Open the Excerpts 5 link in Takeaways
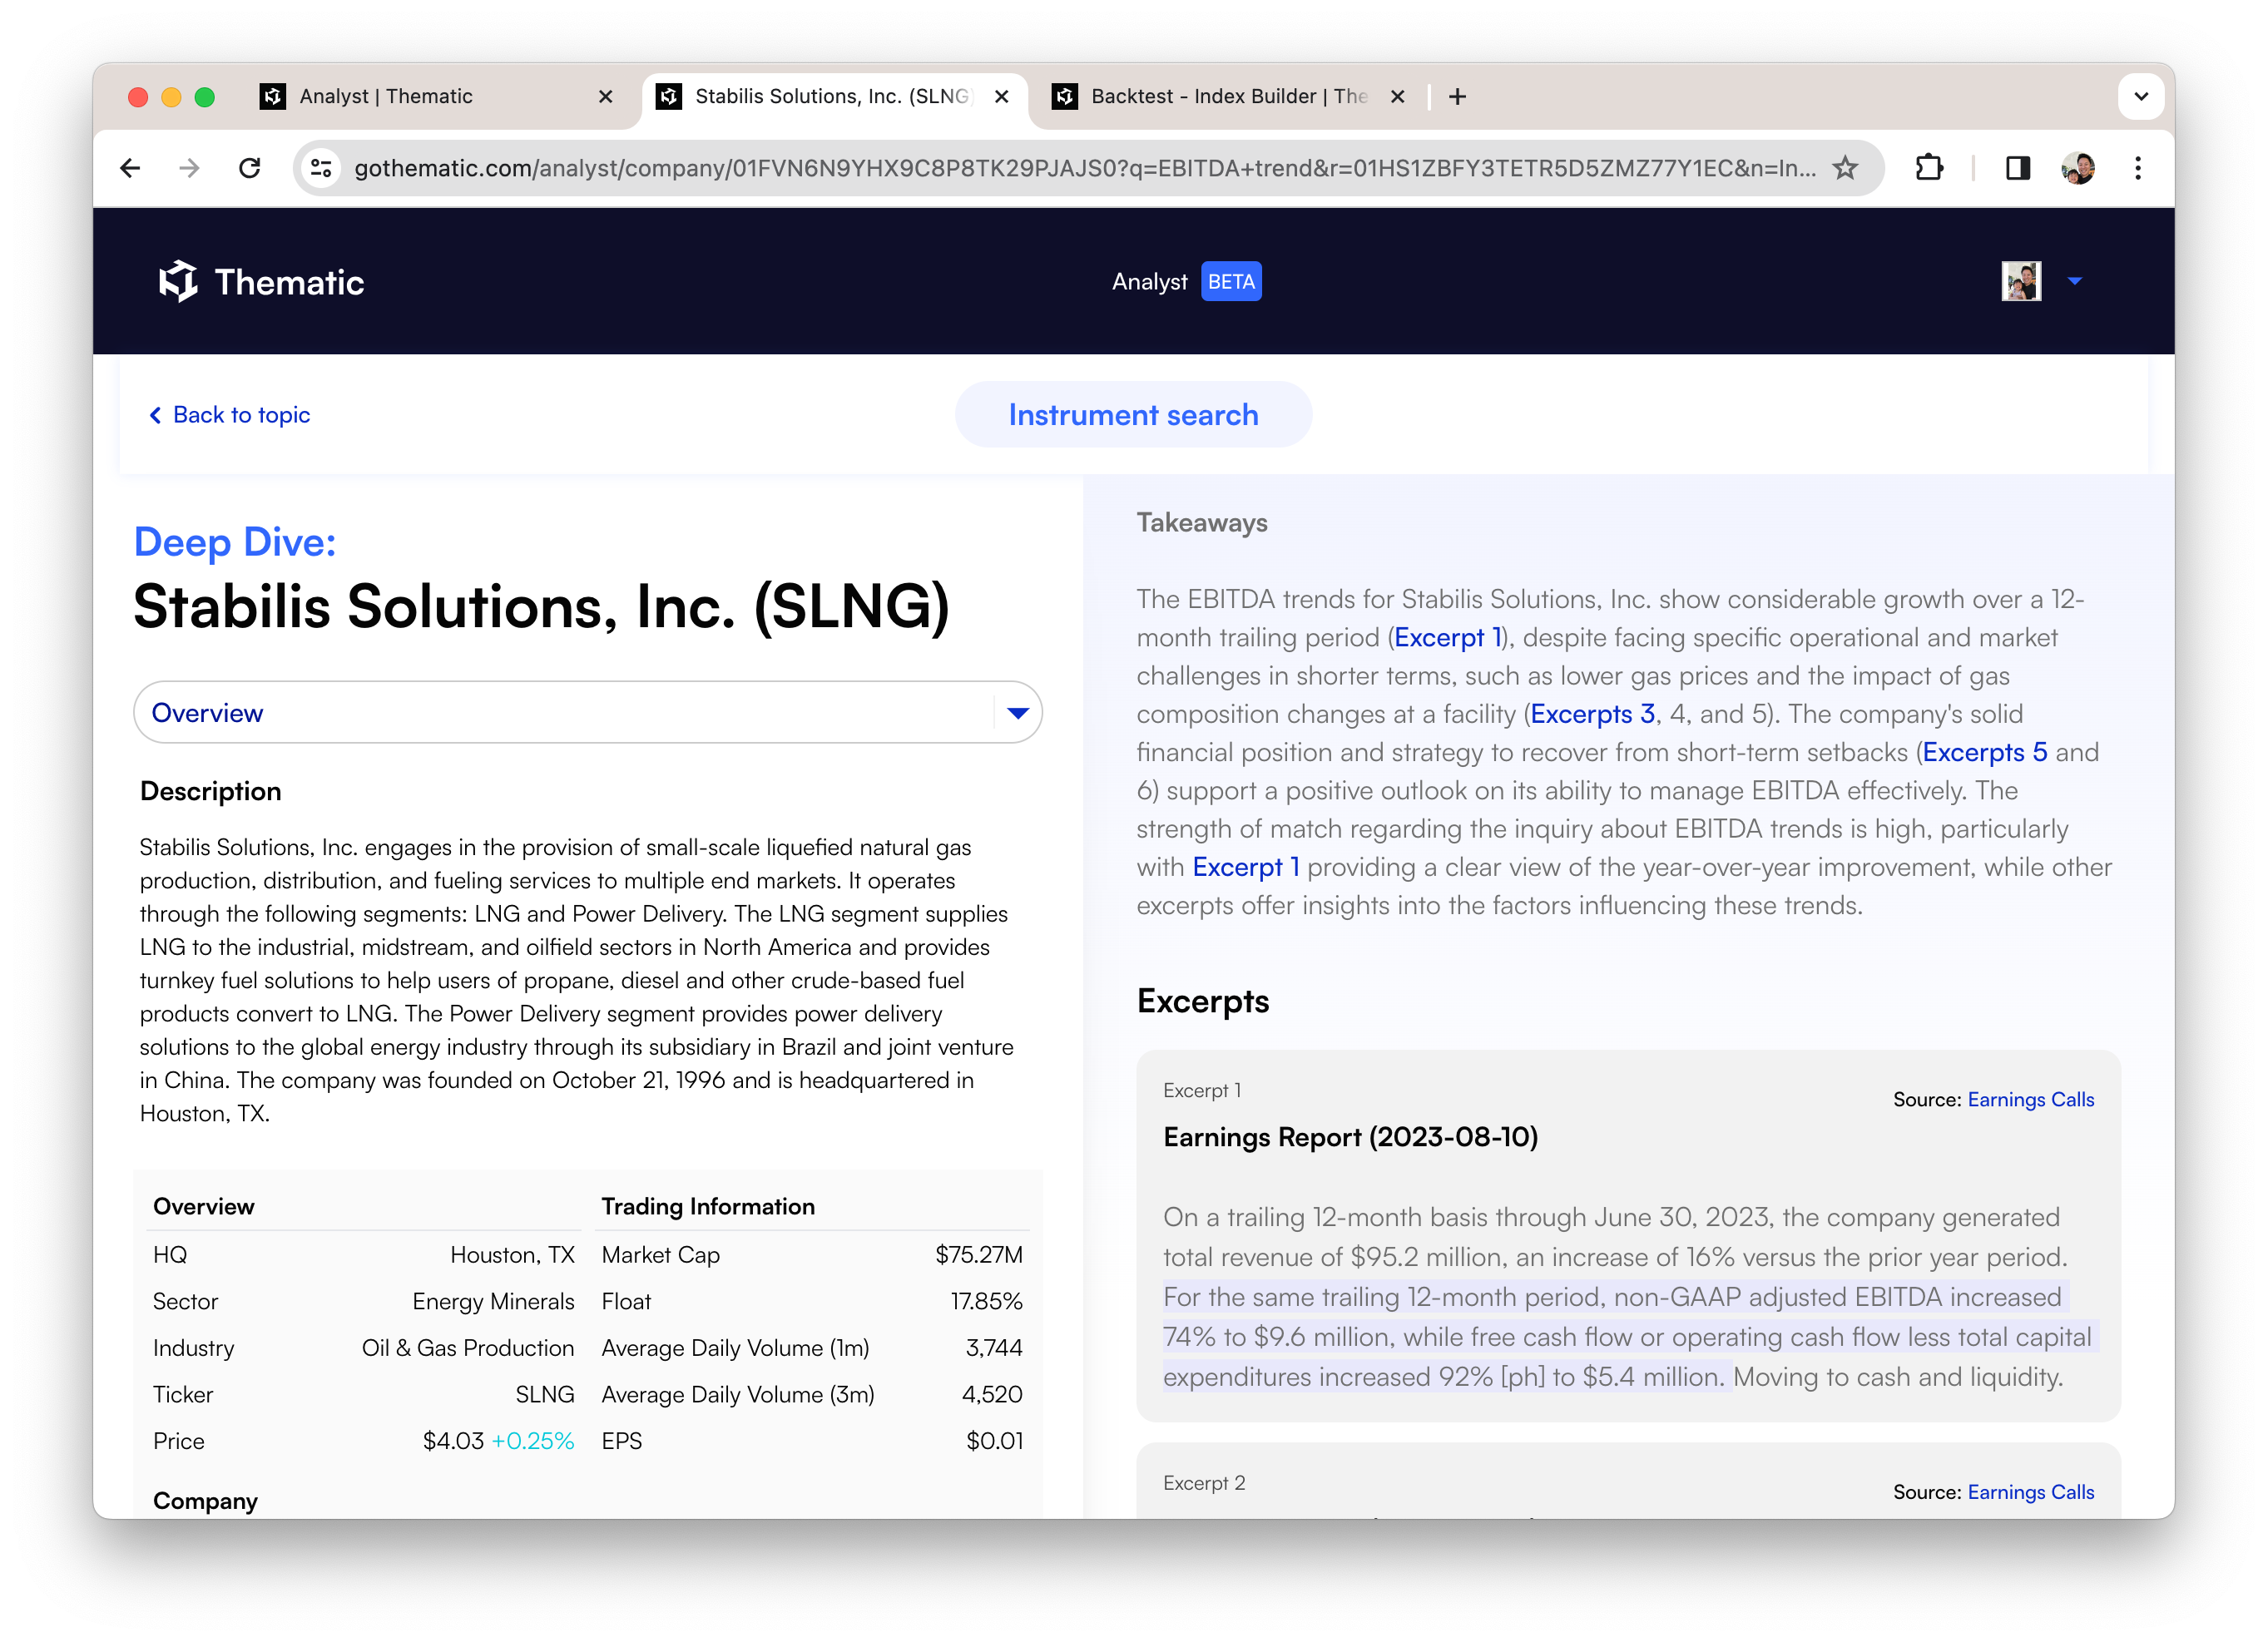Image resolution: width=2268 pixels, height=1642 pixels. coord(1985,752)
